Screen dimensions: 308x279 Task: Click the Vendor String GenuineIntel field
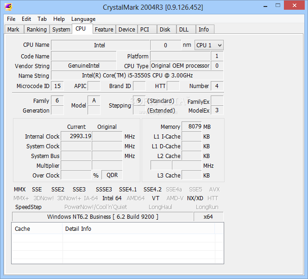pyautogui.click(x=84, y=66)
